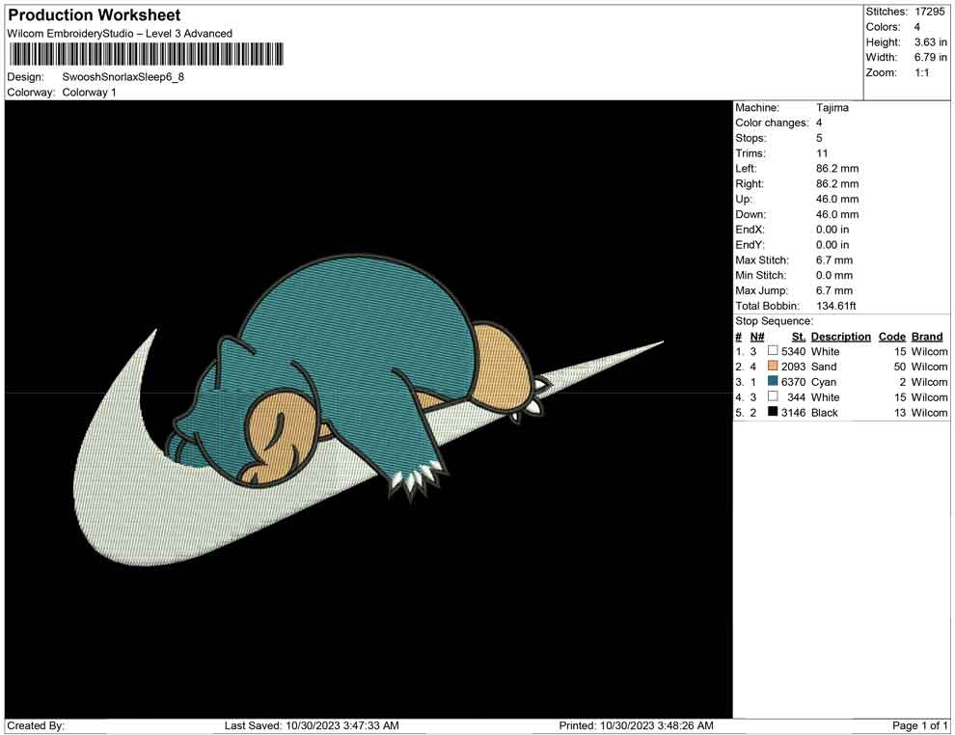Click the Brand column header
The image size is (955, 735).
coord(927,337)
